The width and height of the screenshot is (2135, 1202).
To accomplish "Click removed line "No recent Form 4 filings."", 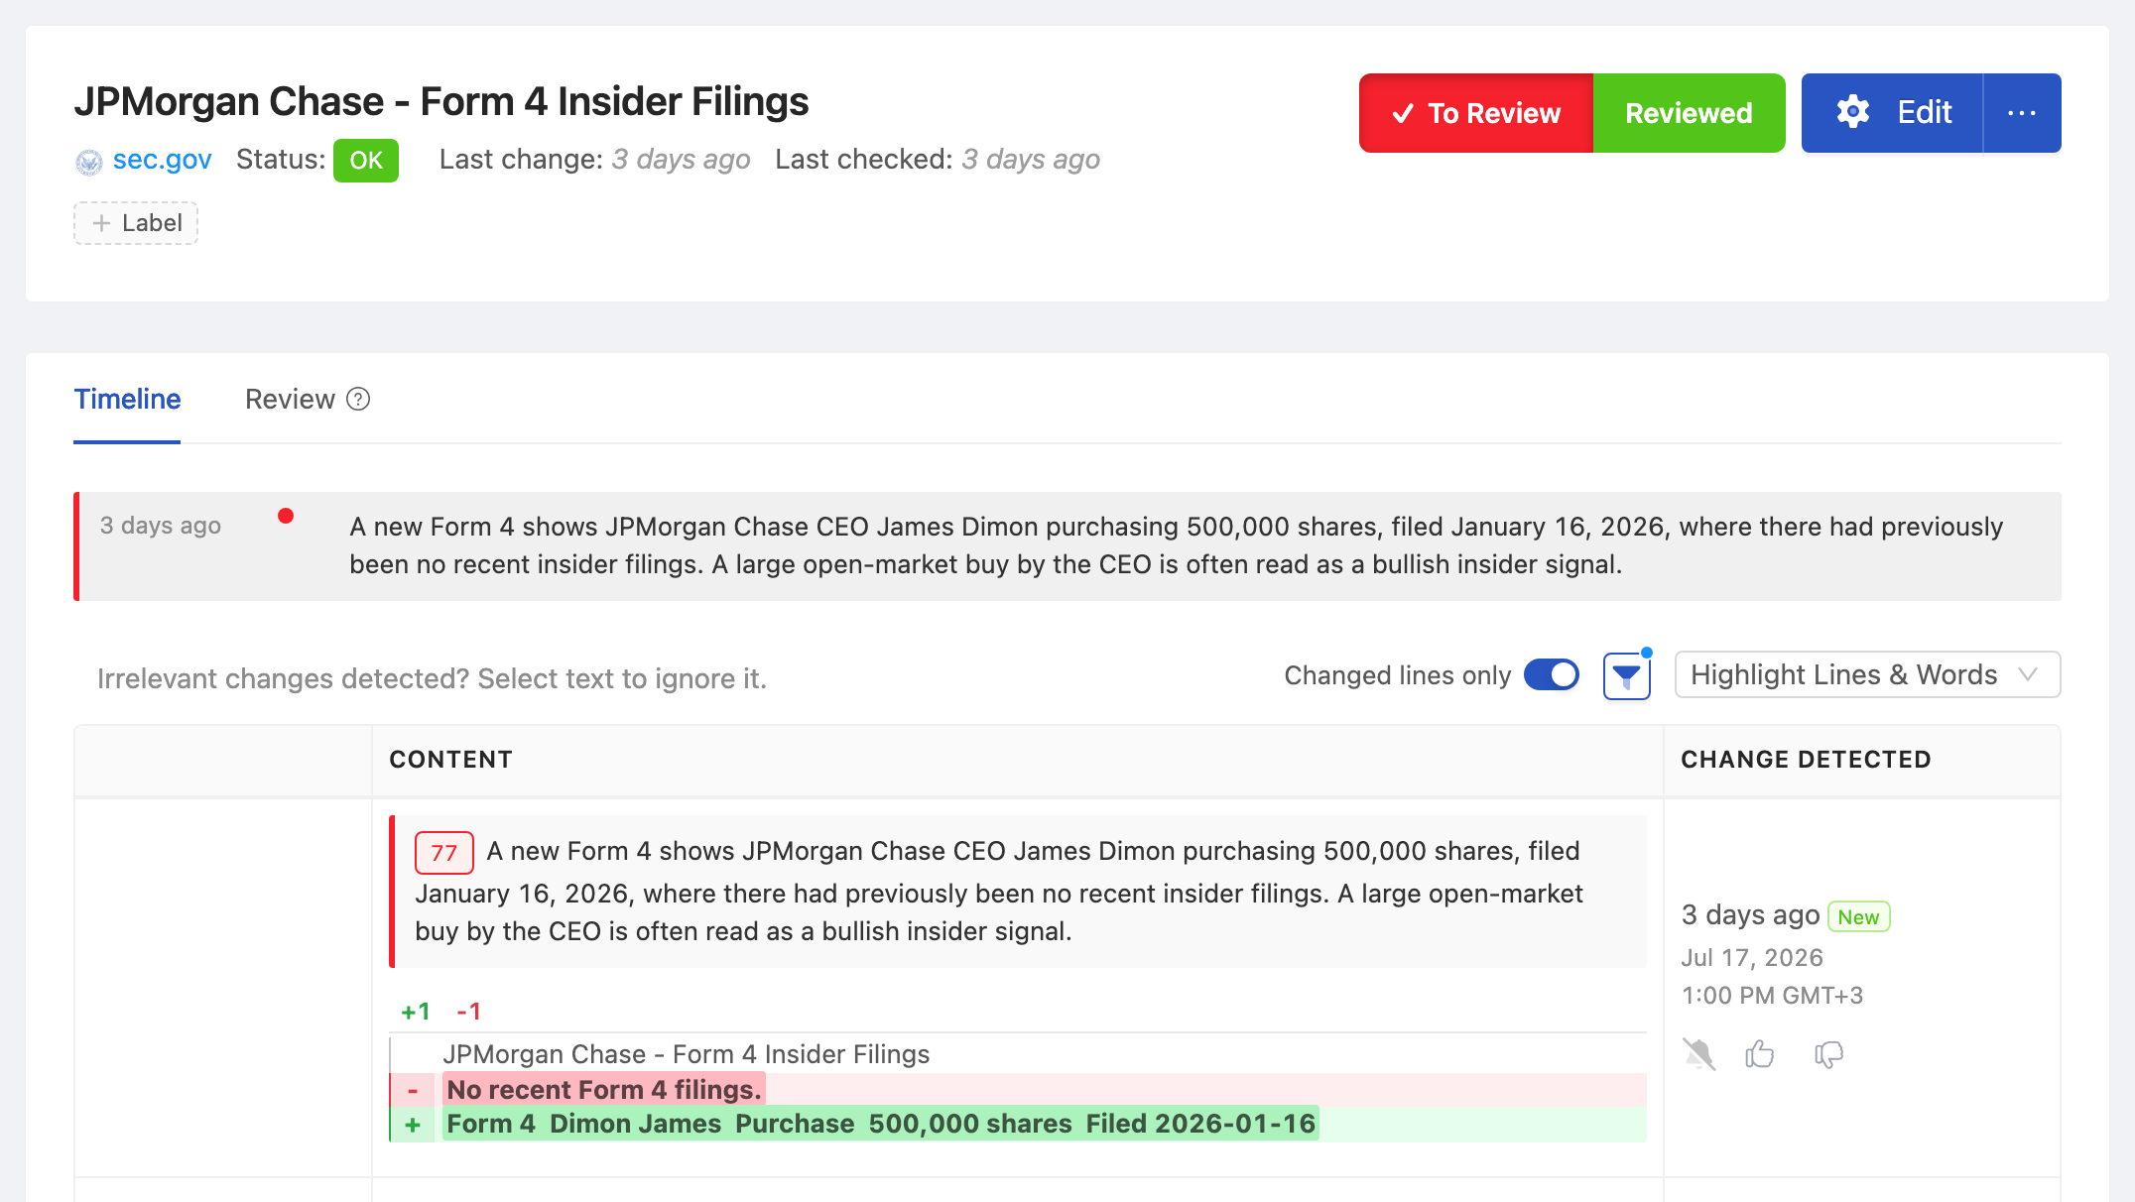I will (x=604, y=1090).
